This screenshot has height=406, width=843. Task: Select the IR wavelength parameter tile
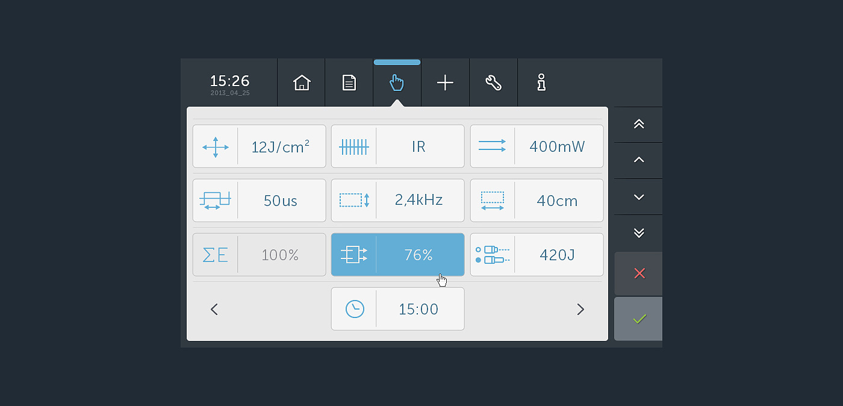[x=397, y=146]
